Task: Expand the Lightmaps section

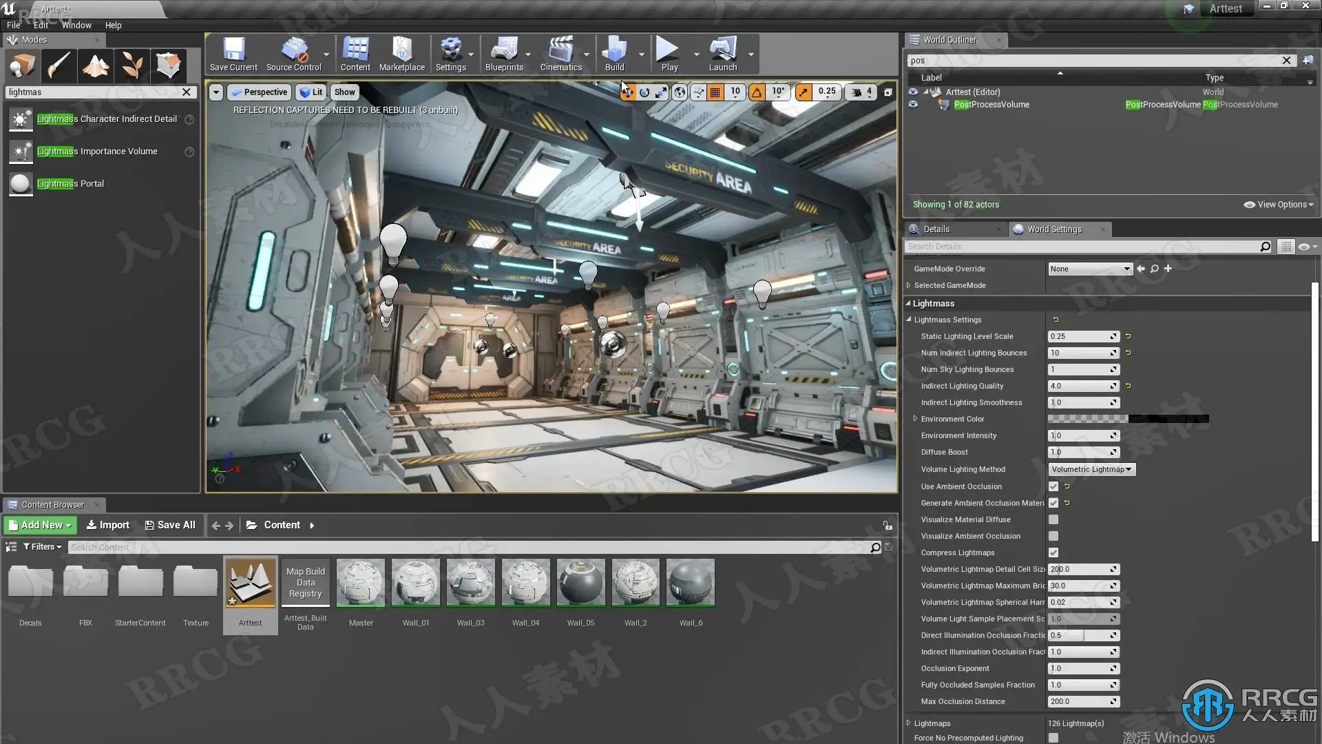Action: click(909, 723)
